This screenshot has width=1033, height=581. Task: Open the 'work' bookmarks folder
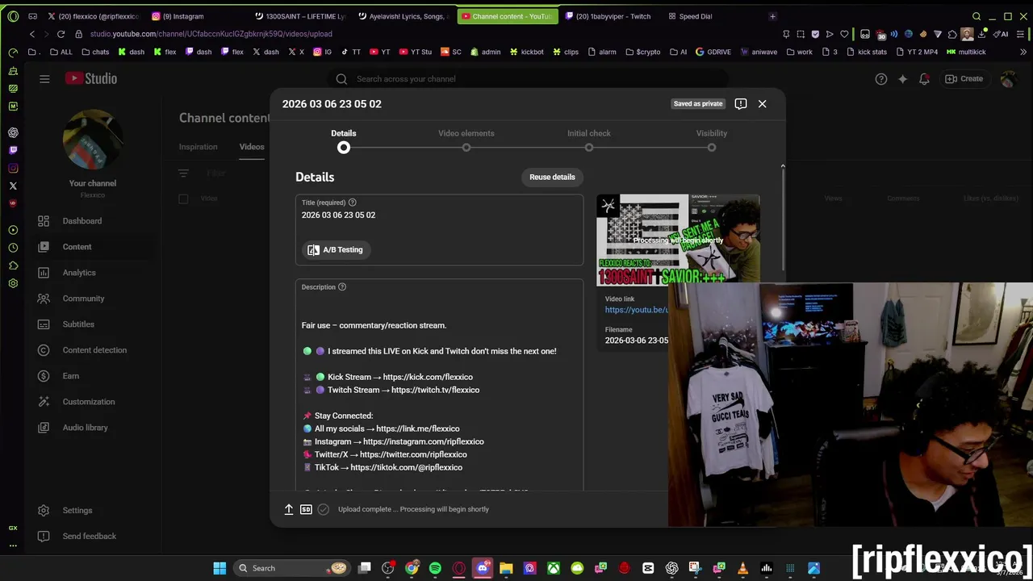[798, 52]
